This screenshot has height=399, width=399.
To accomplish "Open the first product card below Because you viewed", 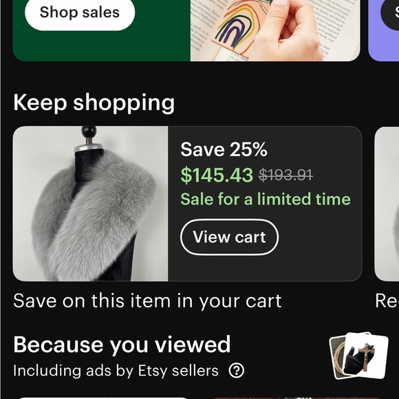I will 102,398.
